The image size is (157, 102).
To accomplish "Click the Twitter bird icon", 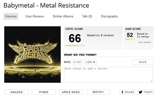I will [140, 92].
